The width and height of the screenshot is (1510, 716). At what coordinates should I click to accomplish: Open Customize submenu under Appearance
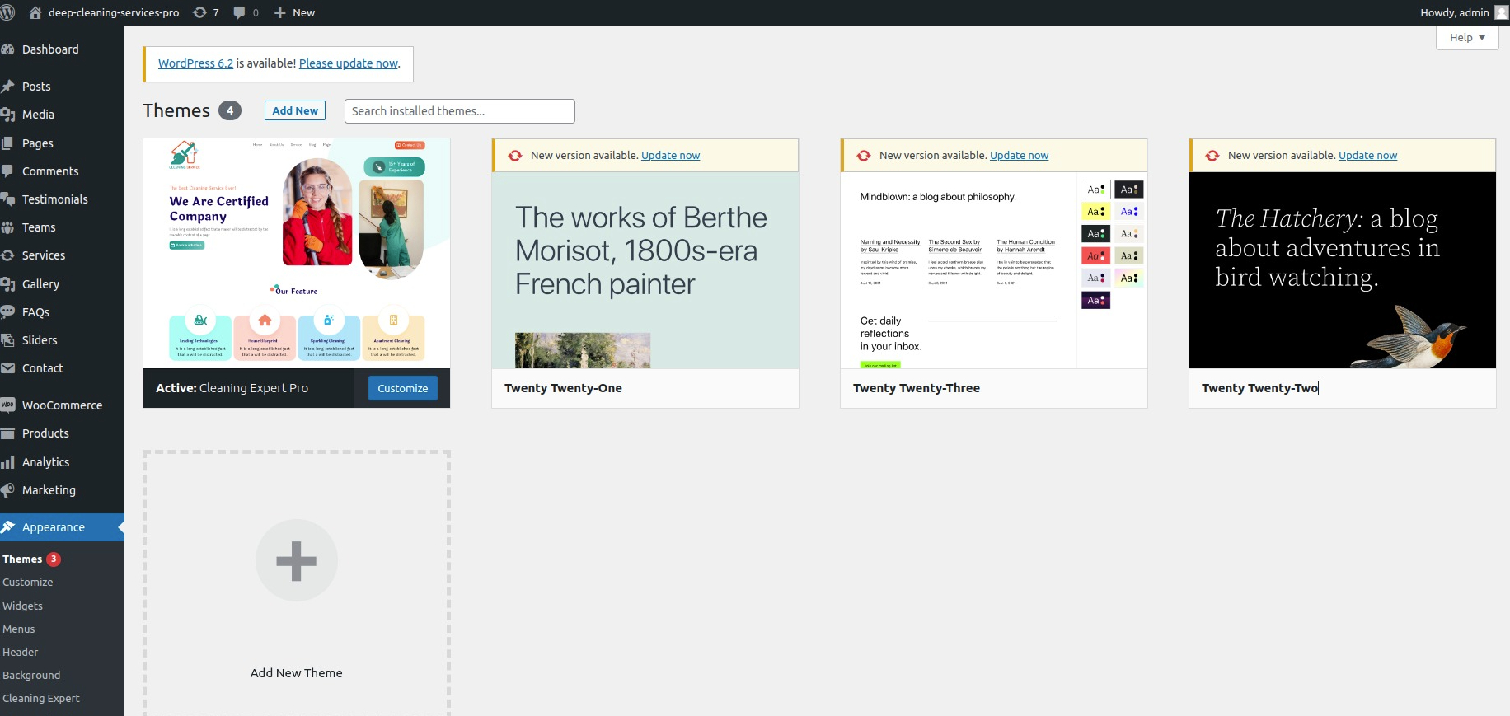coord(28,583)
